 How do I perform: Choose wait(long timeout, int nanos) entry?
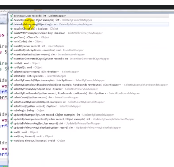(89, 141)
